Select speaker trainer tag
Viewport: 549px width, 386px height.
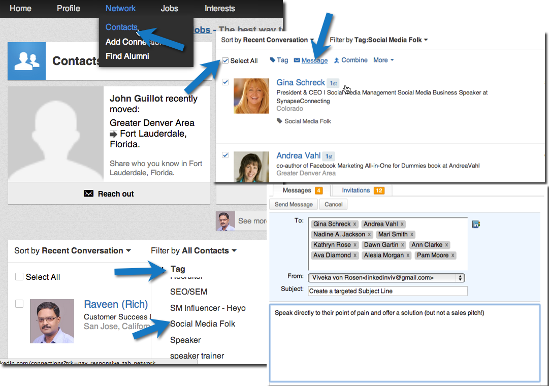[x=197, y=356]
